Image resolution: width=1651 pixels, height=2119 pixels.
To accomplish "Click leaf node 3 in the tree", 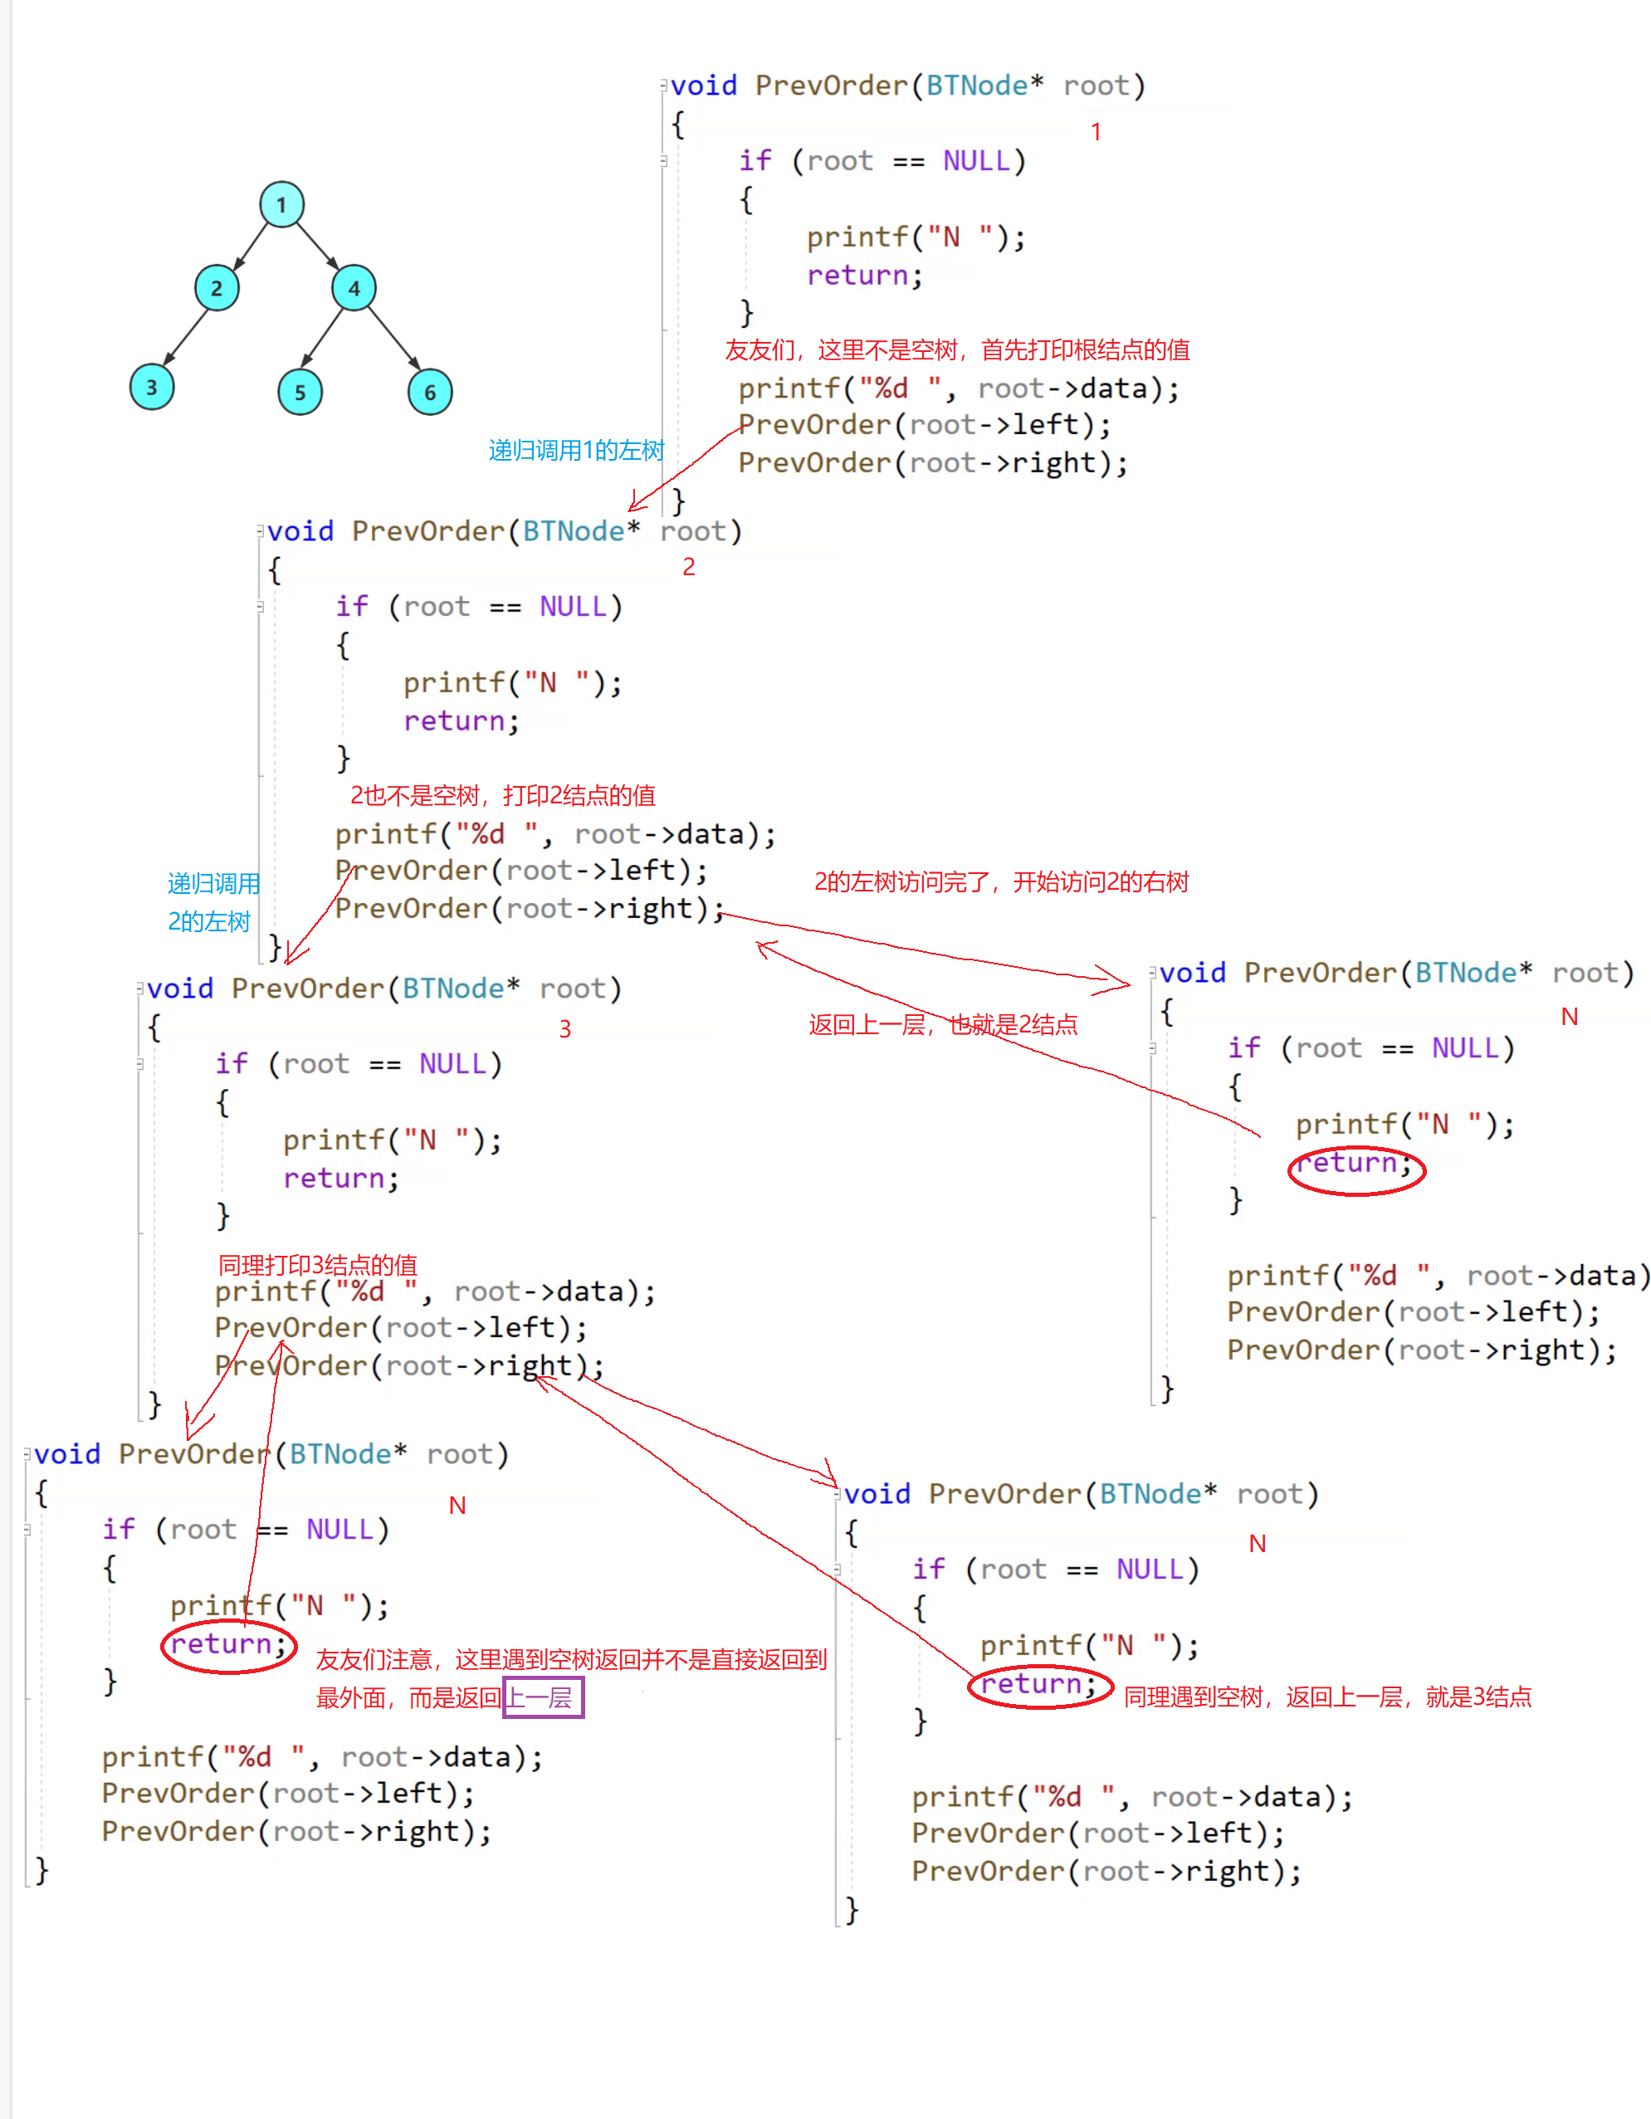I will pos(151,387).
